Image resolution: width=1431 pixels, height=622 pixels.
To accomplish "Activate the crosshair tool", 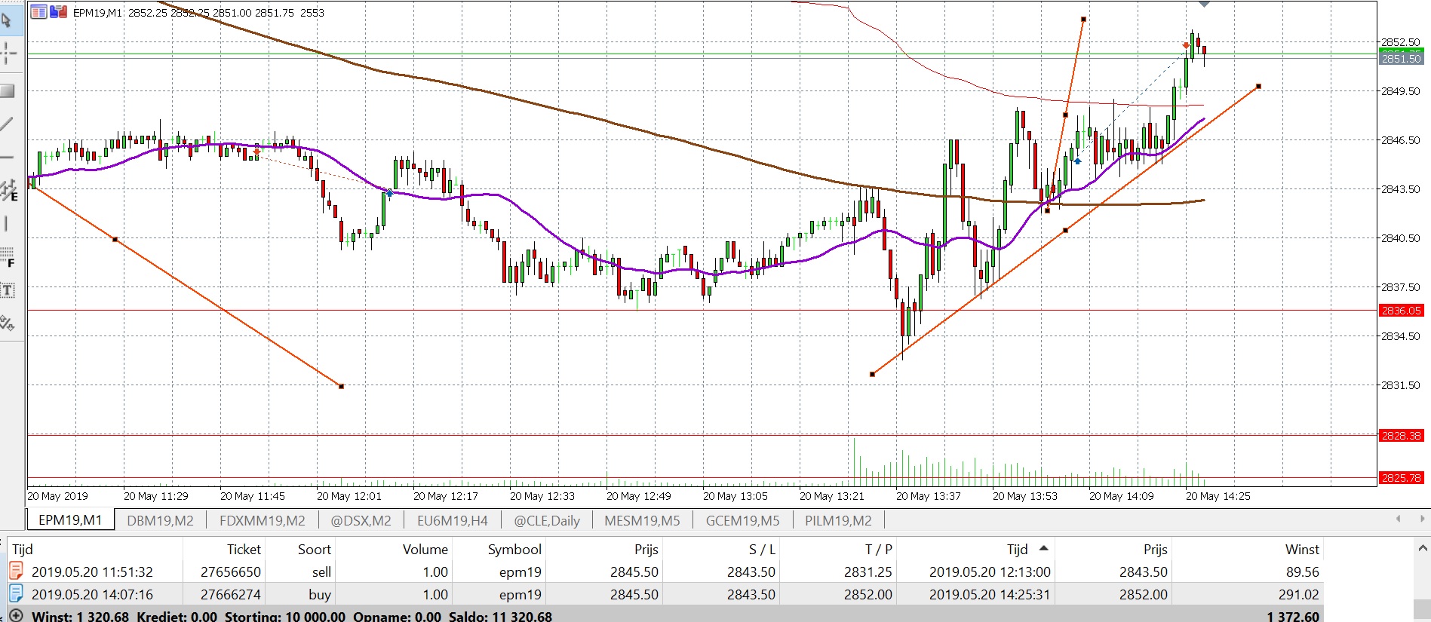I will (x=8, y=53).
